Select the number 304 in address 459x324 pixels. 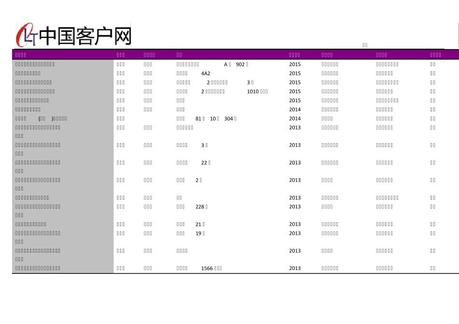(229, 119)
